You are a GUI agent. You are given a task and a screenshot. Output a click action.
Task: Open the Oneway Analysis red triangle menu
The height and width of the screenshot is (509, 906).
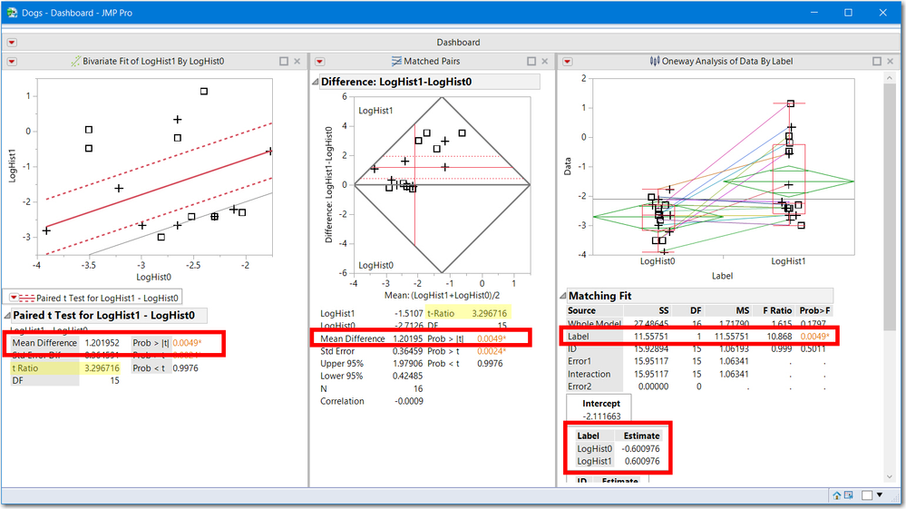pyautogui.click(x=568, y=61)
